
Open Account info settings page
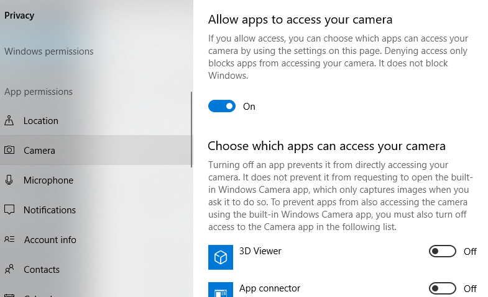click(96, 239)
